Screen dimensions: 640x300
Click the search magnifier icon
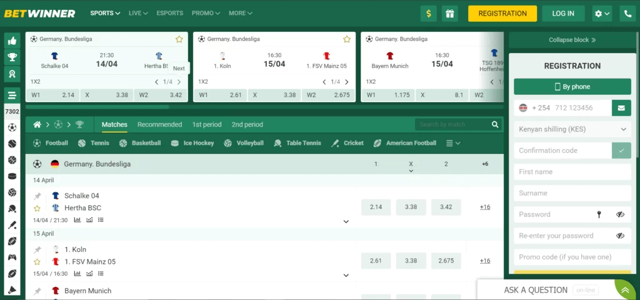pyautogui.click(x=495, y=125)
